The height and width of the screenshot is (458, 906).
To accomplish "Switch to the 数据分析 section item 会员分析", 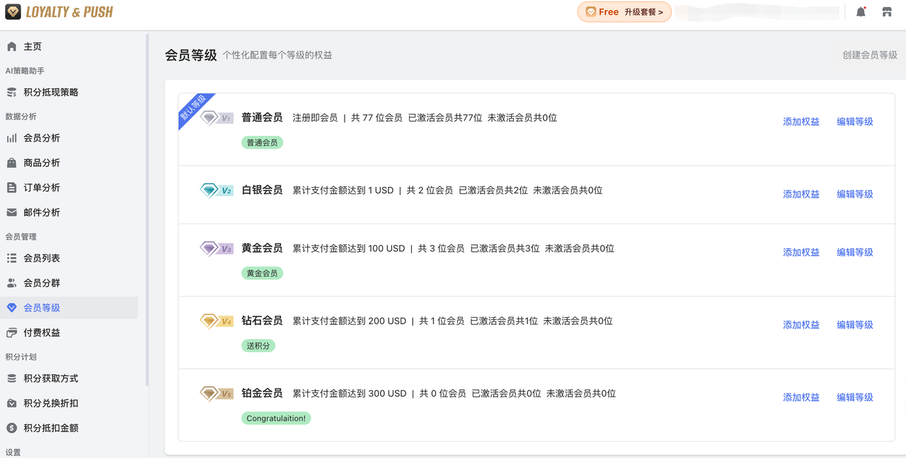I will pyautogui.click(x=41, y=137).
